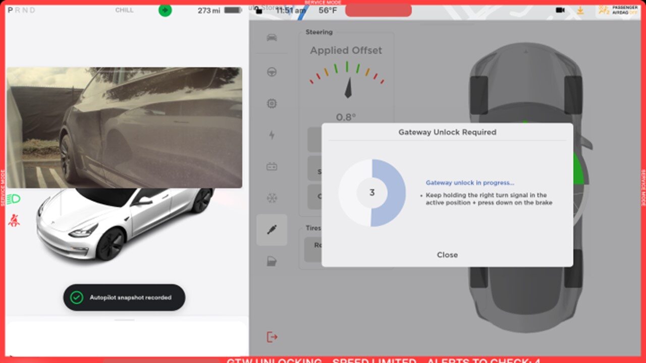Open the door closures icon in sidebar
This screenshot has height=363, width=646.
coord(272,262)
